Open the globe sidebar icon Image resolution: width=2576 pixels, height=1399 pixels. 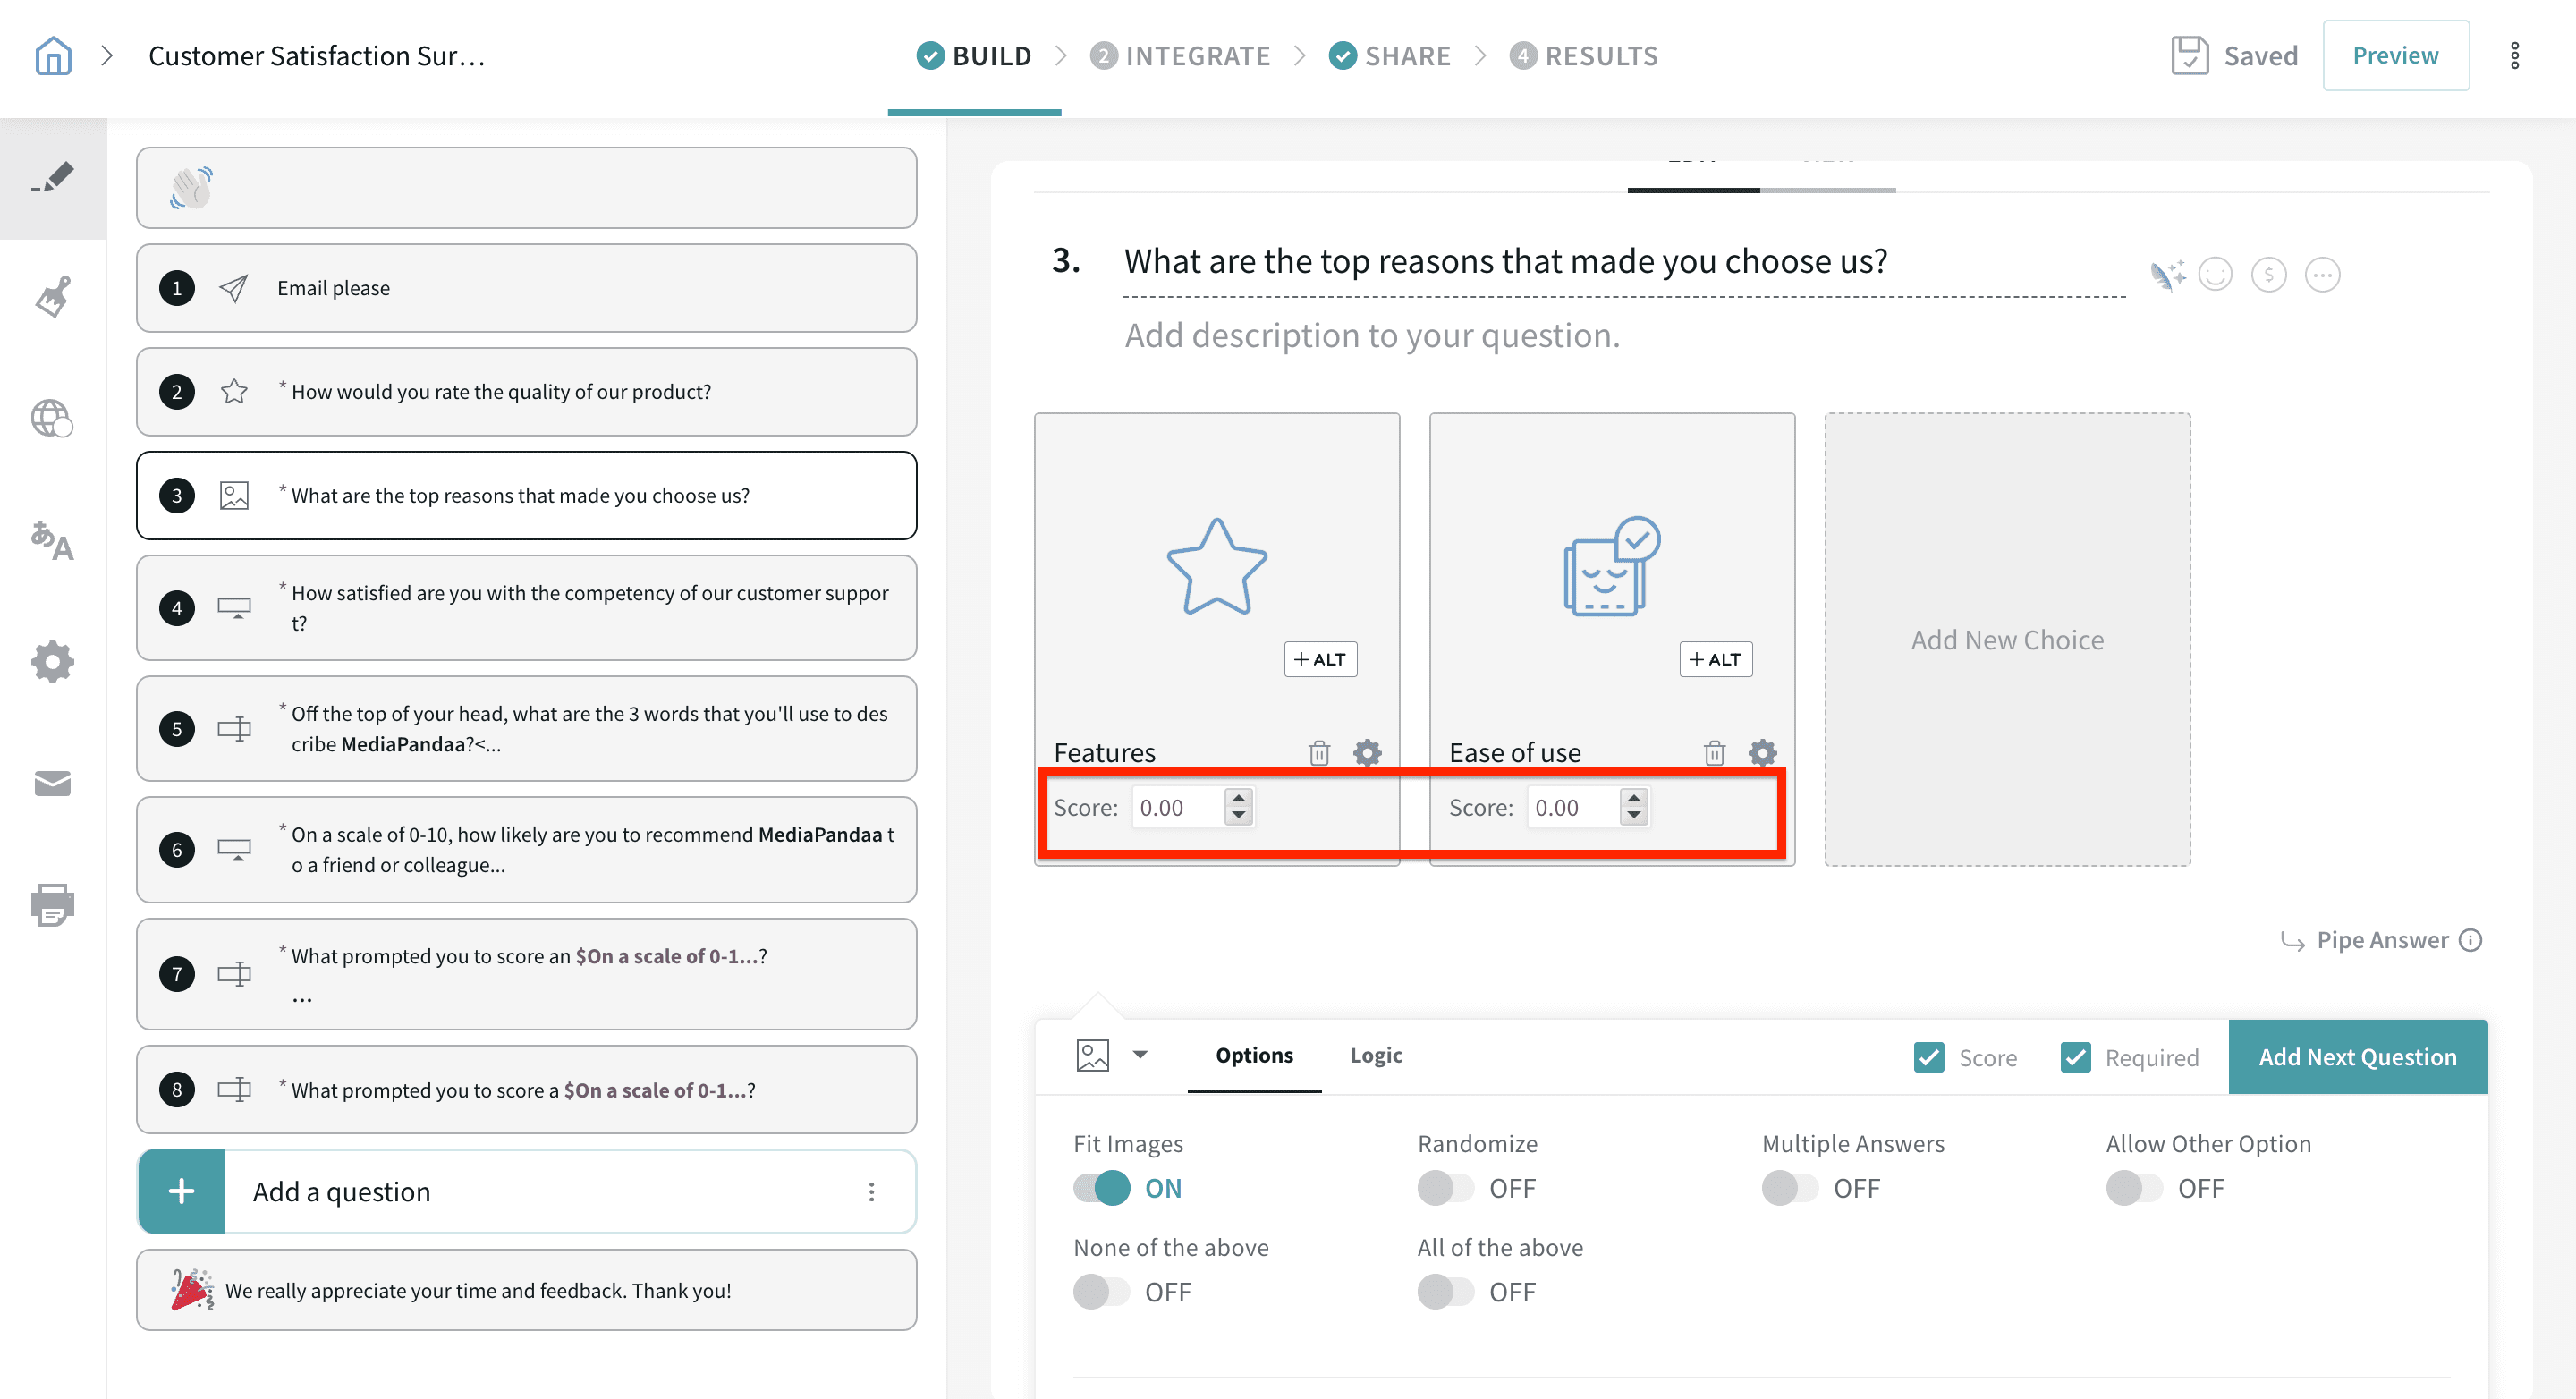53,418
